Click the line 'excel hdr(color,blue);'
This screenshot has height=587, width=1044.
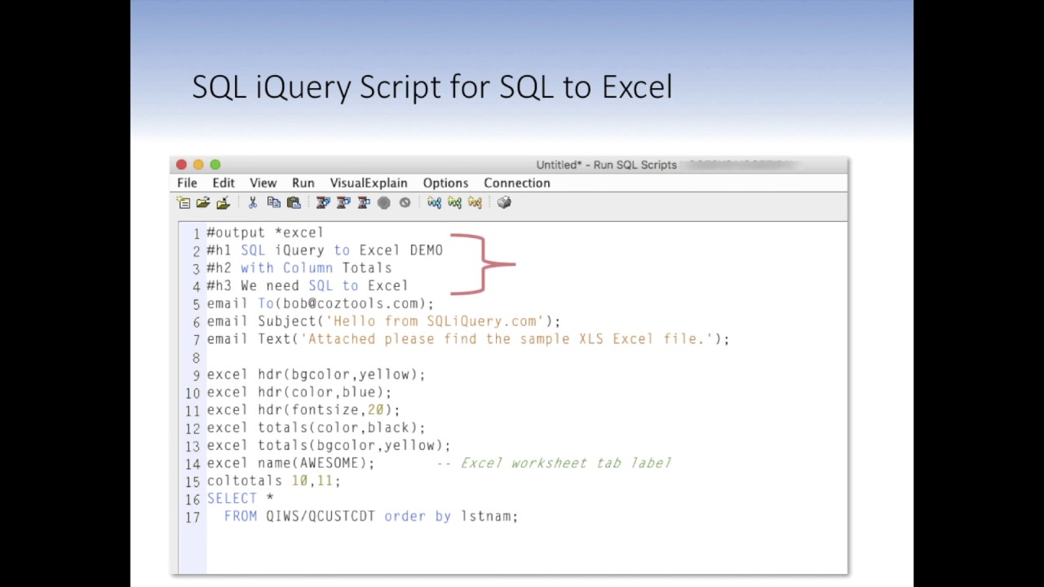(299, 392)
